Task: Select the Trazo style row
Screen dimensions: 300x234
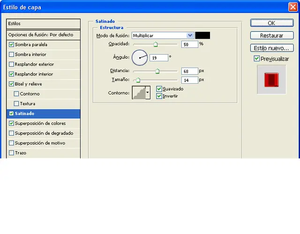Action: pyautogui.click(x=43, y=153)
